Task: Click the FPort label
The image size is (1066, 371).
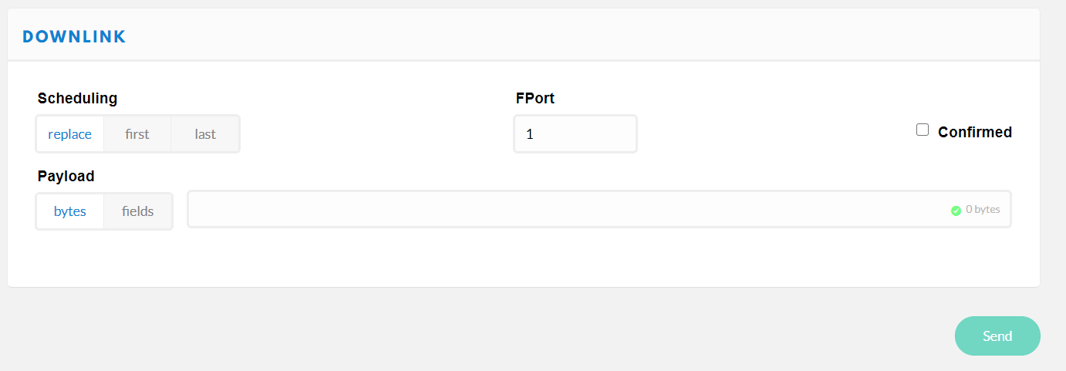Action: pos(535,98)
